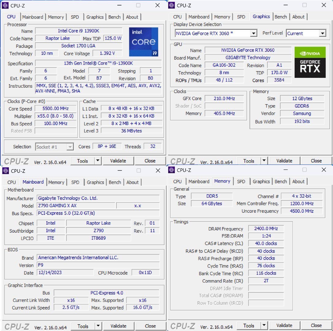Viewport: 333px width, 331px height.
Task: Switch to the Memory tab in the CPU tab window
Action: click(x=56, y=17)
